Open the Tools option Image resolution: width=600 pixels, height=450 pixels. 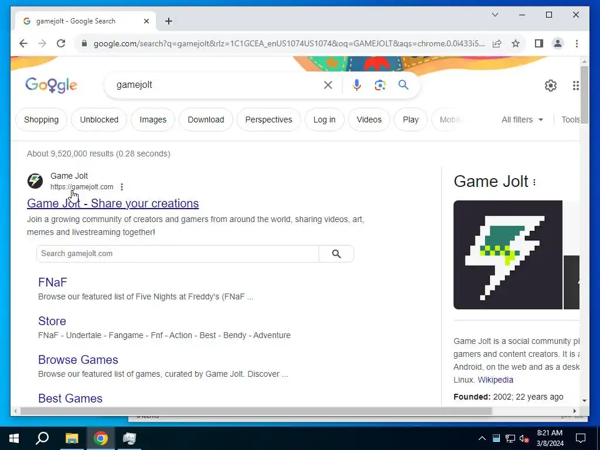570,120
